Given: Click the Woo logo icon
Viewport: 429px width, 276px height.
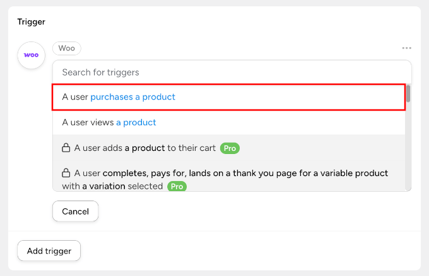Looking at the screenshot, I should tap(31, 55).
